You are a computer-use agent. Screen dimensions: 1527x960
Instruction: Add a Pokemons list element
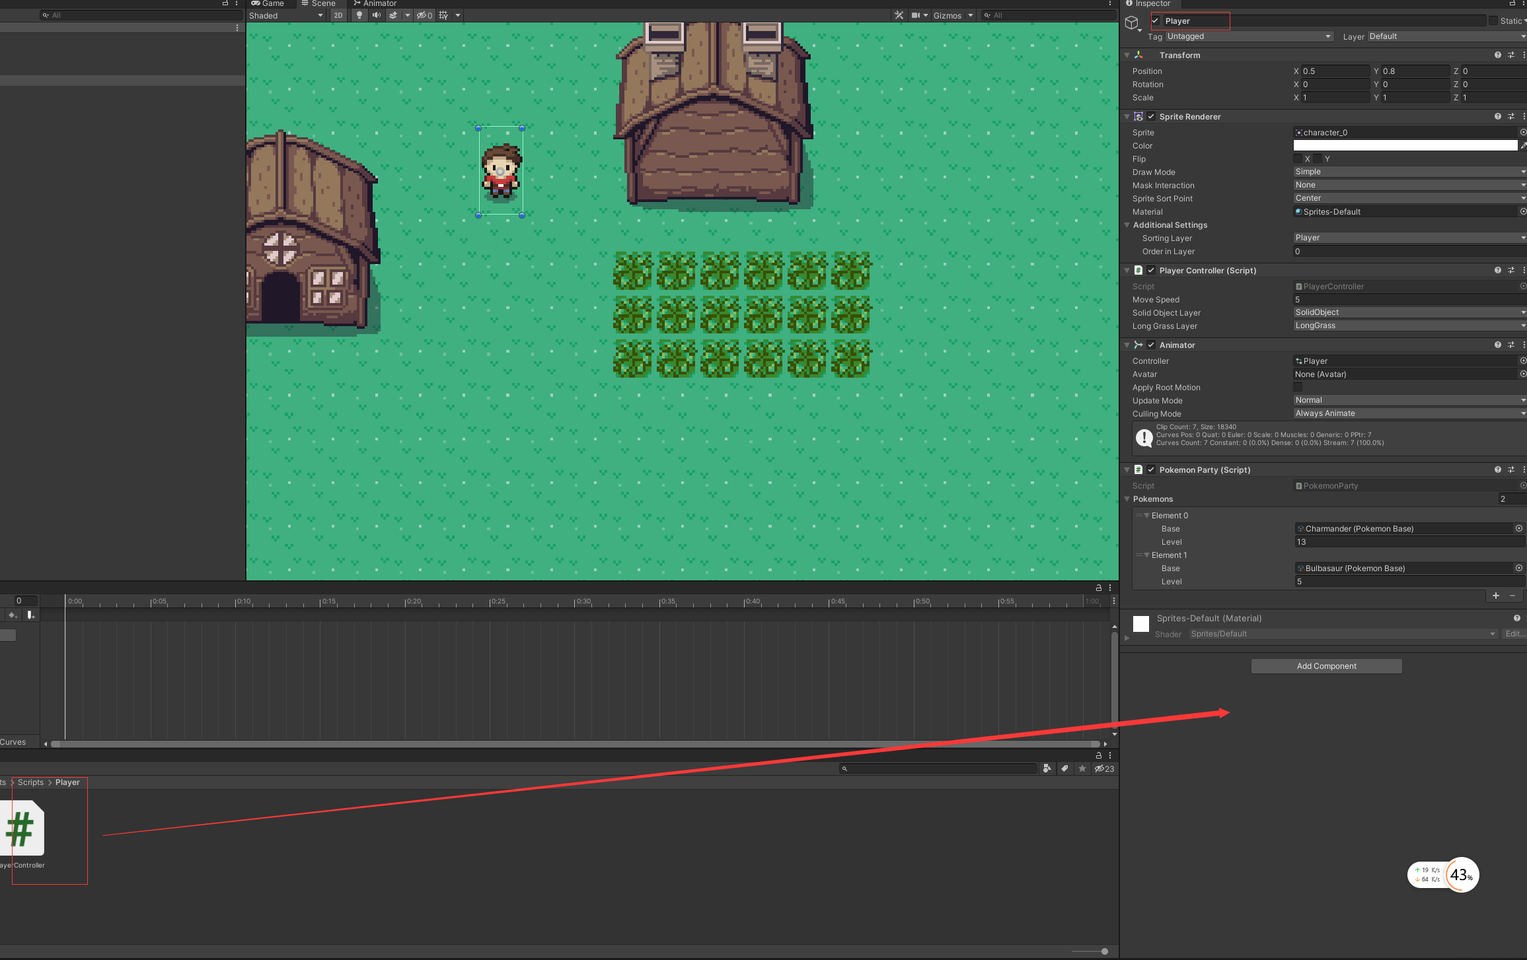(x=1496, y=596)
